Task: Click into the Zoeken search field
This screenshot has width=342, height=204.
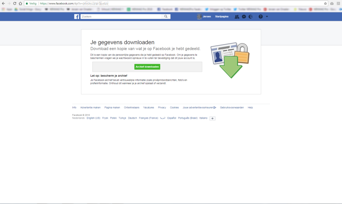Action: click(121, 16)
